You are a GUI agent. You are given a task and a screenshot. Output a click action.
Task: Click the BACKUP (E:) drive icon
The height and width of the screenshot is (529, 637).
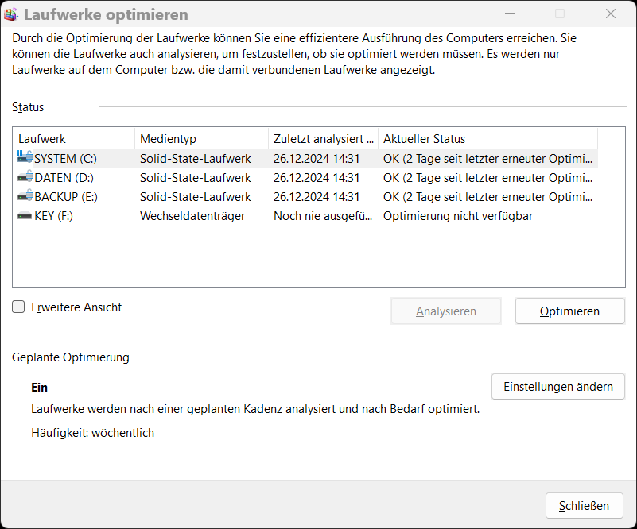tap(25, 196)
